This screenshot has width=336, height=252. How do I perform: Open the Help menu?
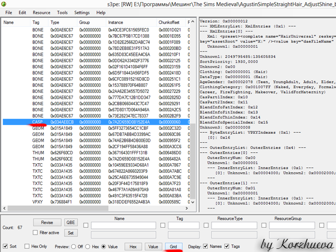click(101, 12)
